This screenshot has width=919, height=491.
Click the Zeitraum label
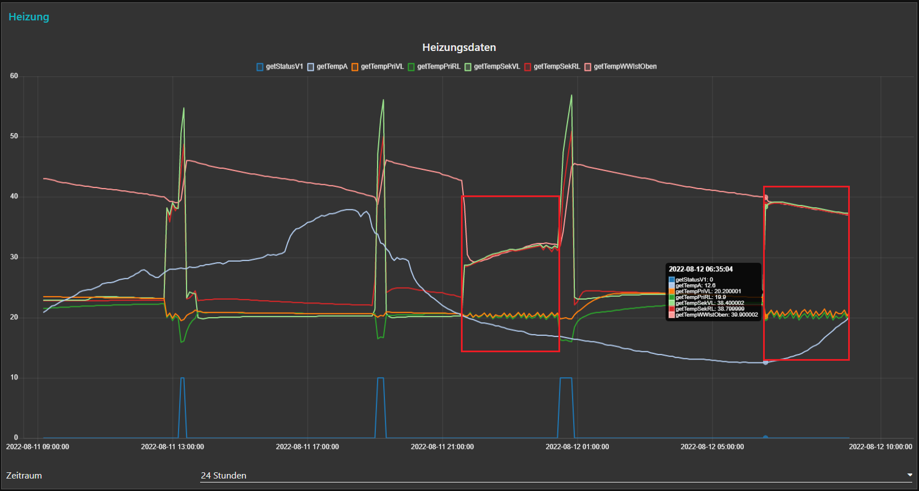click(x=24, y=476)
